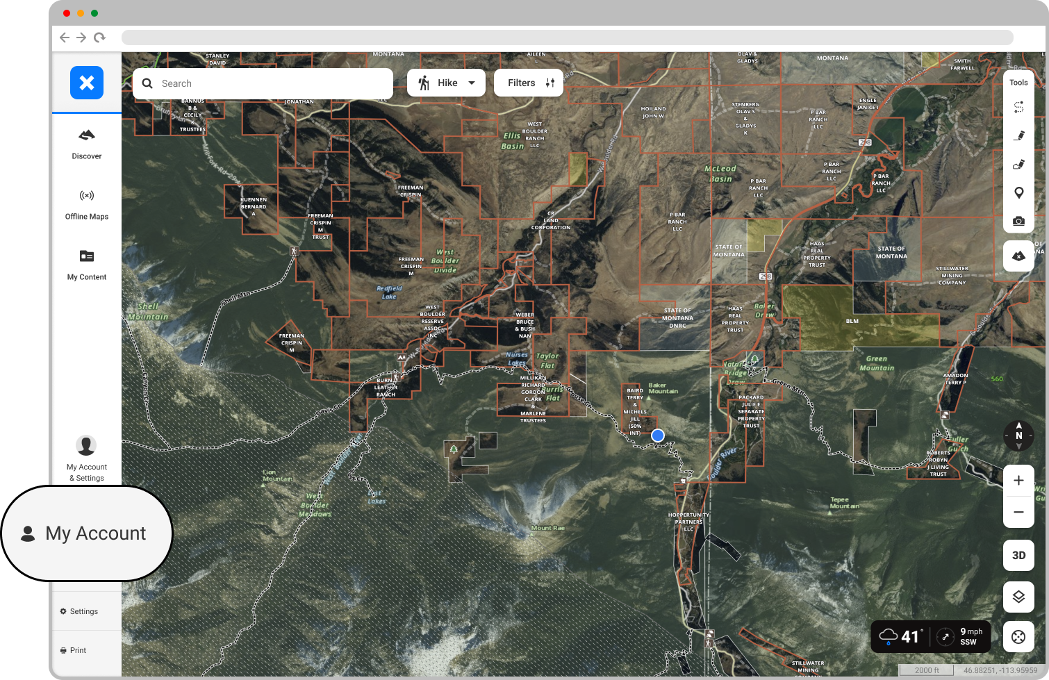This screenshot has height=680, width=1049.
Task: Click the Tepee Mountain label
Action: [844, 503]
